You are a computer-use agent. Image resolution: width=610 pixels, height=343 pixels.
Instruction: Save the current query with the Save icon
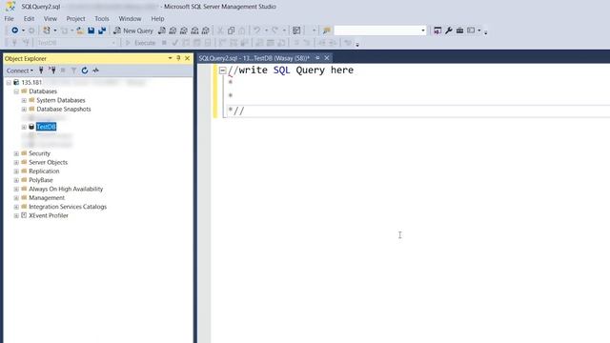tap(91, 30)
